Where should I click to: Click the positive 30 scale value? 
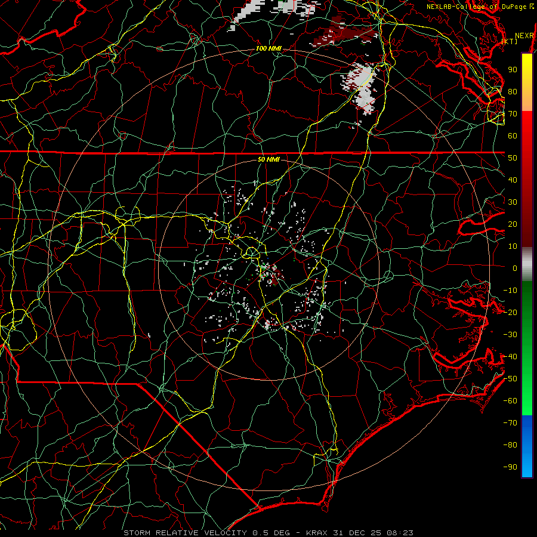513,202
